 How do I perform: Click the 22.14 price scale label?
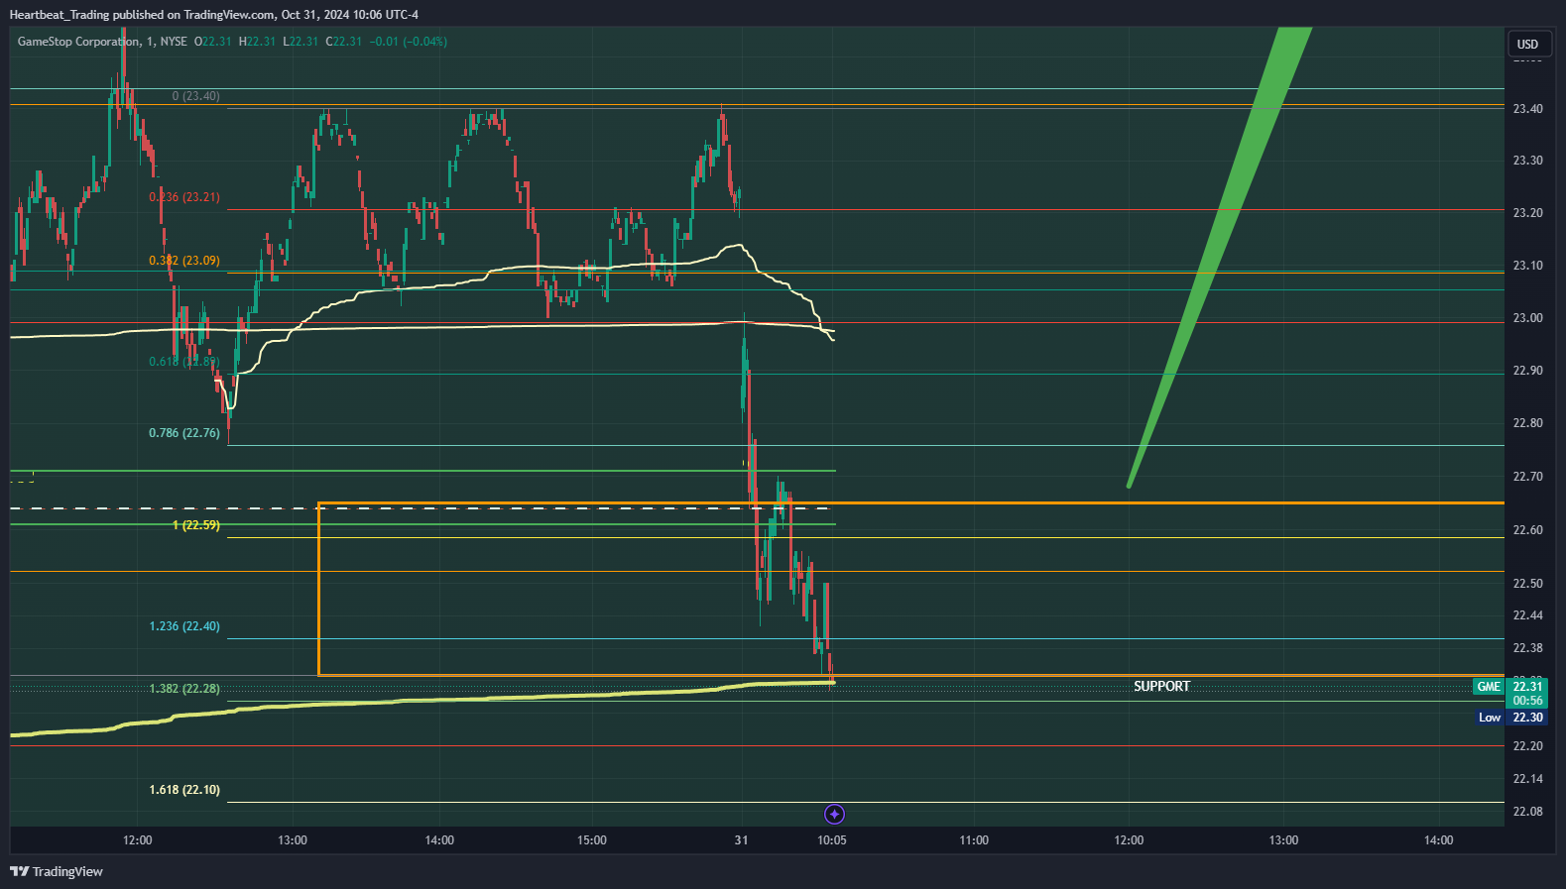click(x=1527, y=779)
